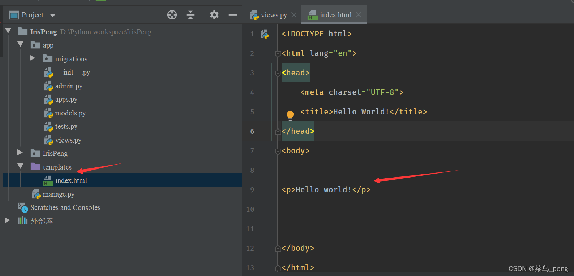Collapse the templates folder
Image resolution: width=574 pixels, height=276 pixels.
[20, 166]
